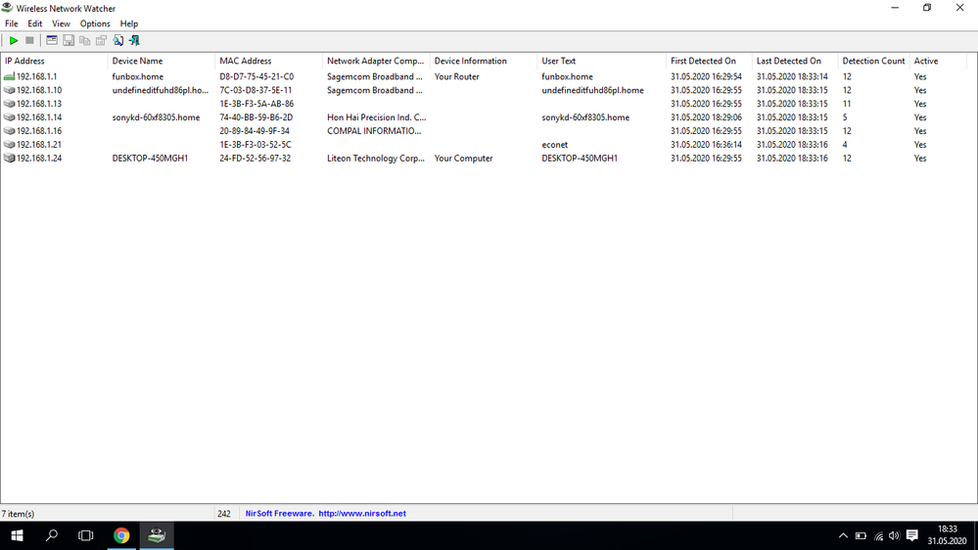Sort by Device Name column header

click(x=161, y=61)
